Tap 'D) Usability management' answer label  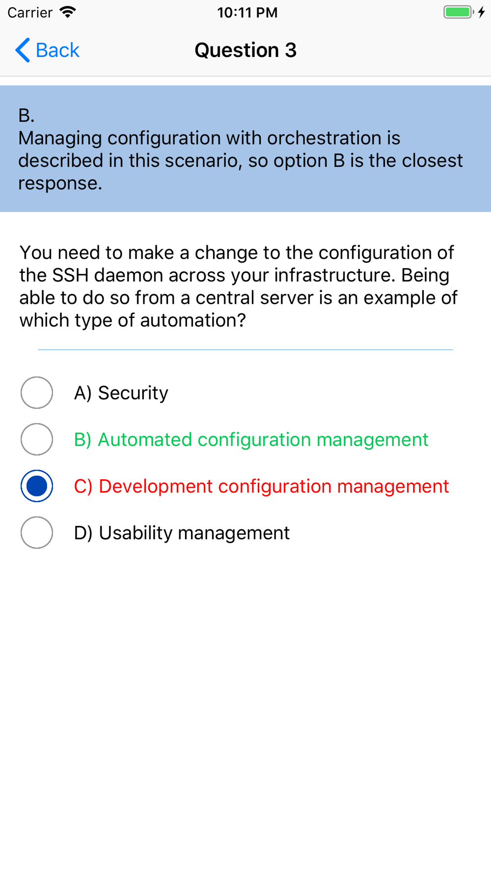point(182,533)
